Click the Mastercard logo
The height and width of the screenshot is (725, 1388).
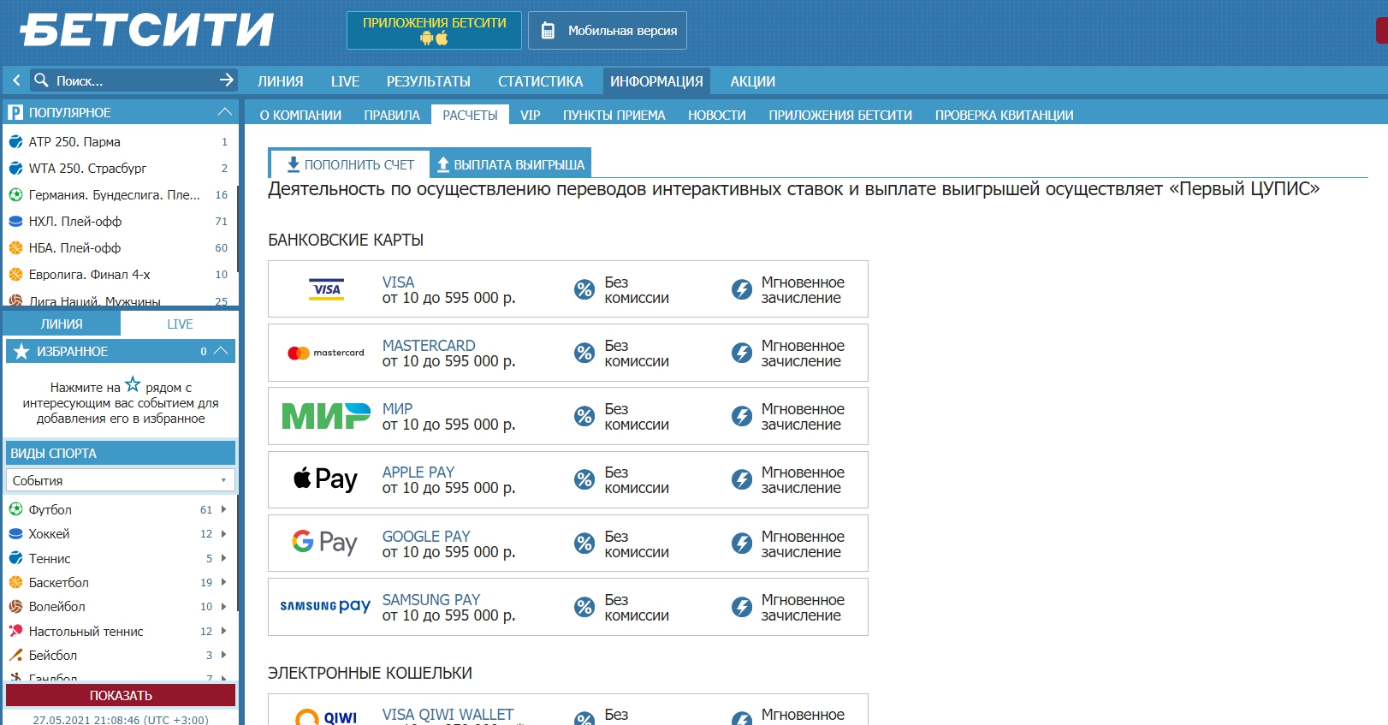coord(326,353)
